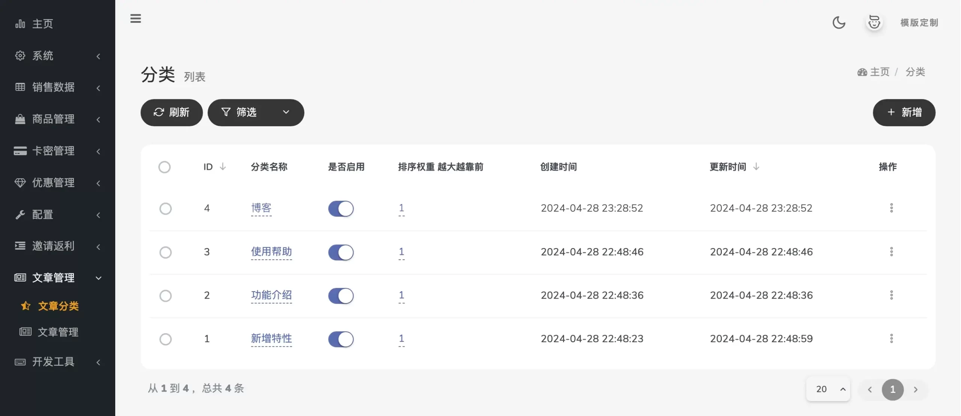Open the page size selector showing 20
The height and width of the screenshot is (416, 961).
(828, 389)
